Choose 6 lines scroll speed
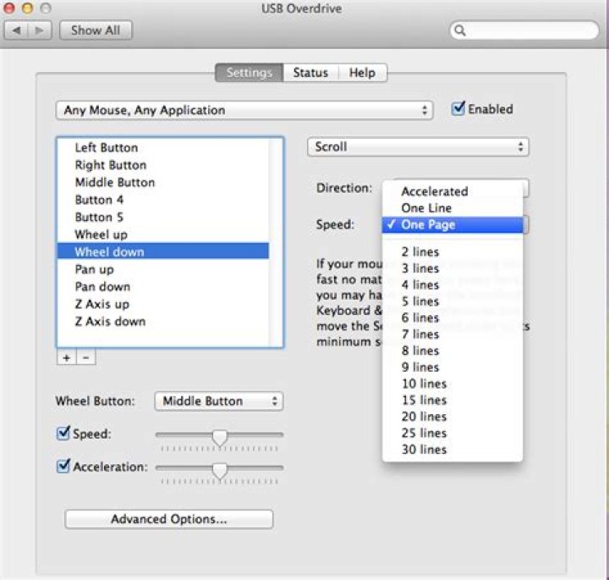This screenshot has width=609, height=580. point(453,318)
